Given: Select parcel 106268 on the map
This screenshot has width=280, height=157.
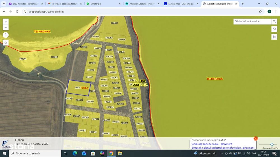Looking at the screenshot, I should [x=120, y=104].
